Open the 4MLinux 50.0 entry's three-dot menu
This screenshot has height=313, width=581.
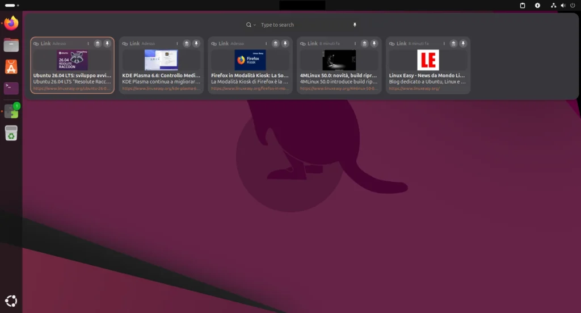pos(355,44)
